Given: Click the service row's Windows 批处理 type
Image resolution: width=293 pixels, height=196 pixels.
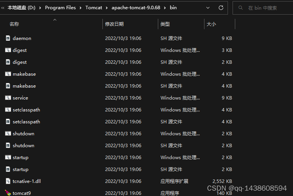Looking at the screenshot, I should (180, 98).
